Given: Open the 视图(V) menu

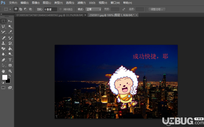Looking at the screenshot, I should point(103,3).
